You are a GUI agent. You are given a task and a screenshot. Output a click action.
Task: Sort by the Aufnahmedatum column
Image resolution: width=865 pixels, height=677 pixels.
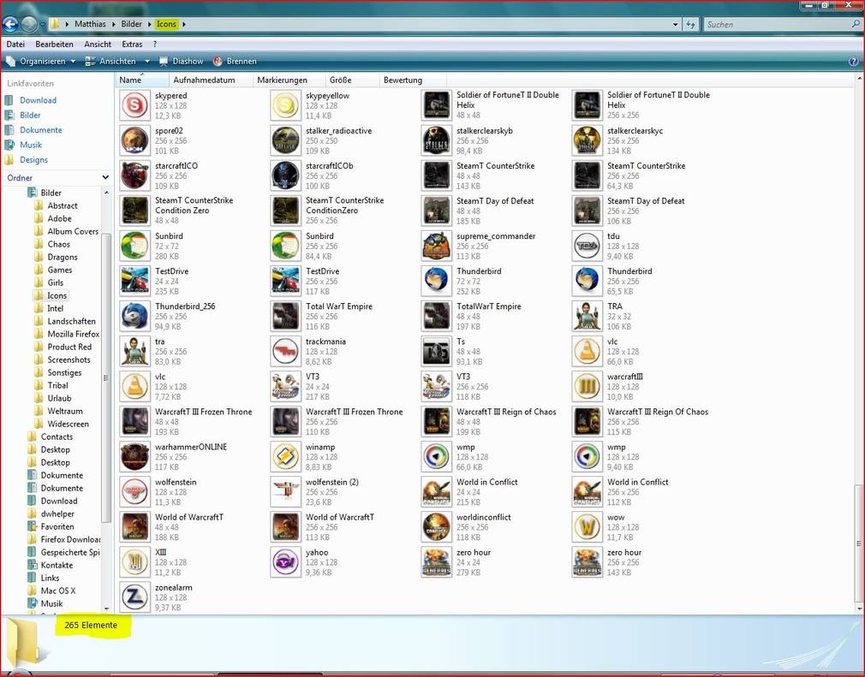[x=211, y=80]
